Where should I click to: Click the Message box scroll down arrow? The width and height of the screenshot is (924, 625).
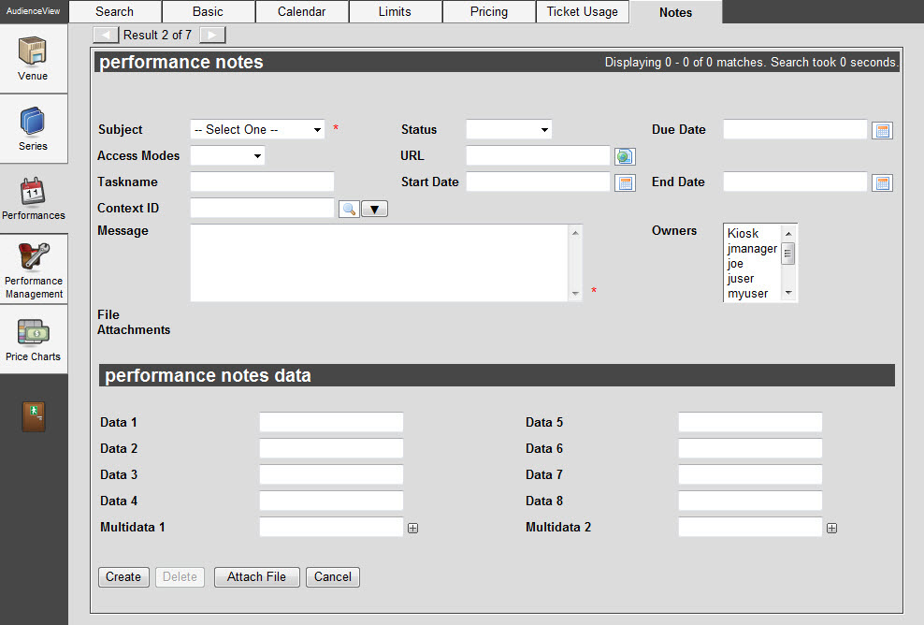click(575, 293)
